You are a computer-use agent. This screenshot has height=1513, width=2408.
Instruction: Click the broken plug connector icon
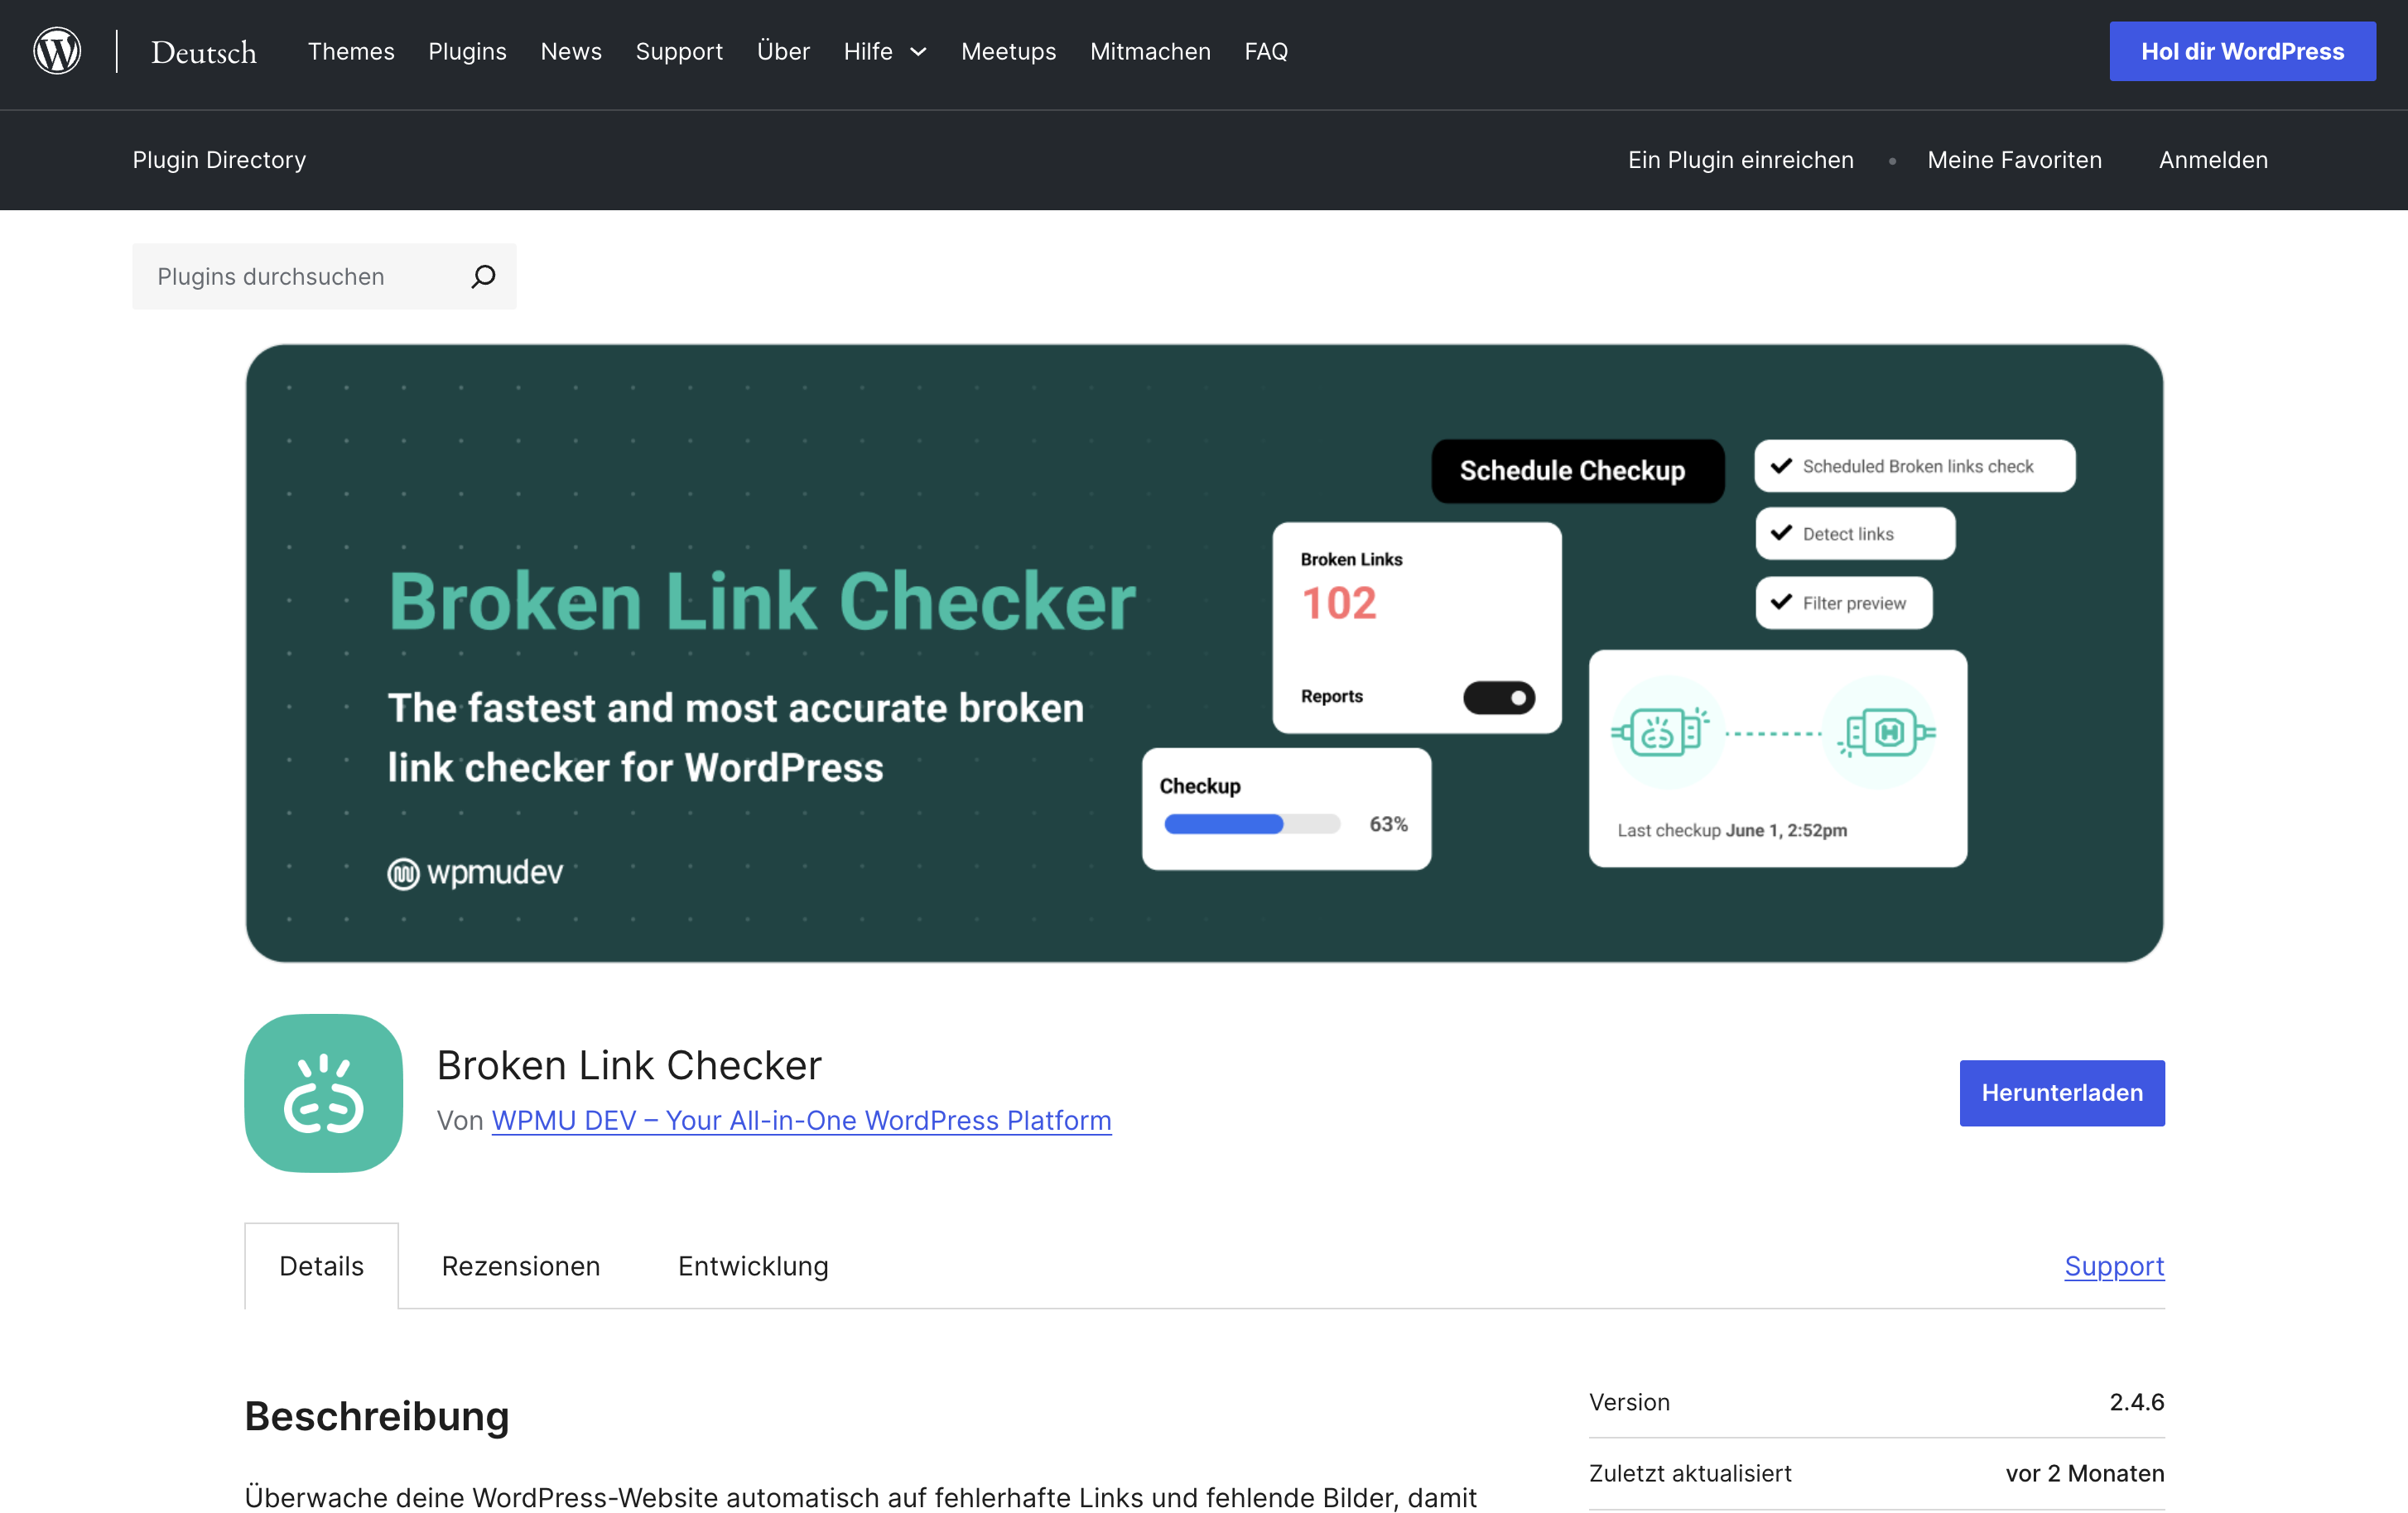(1661, 732)
